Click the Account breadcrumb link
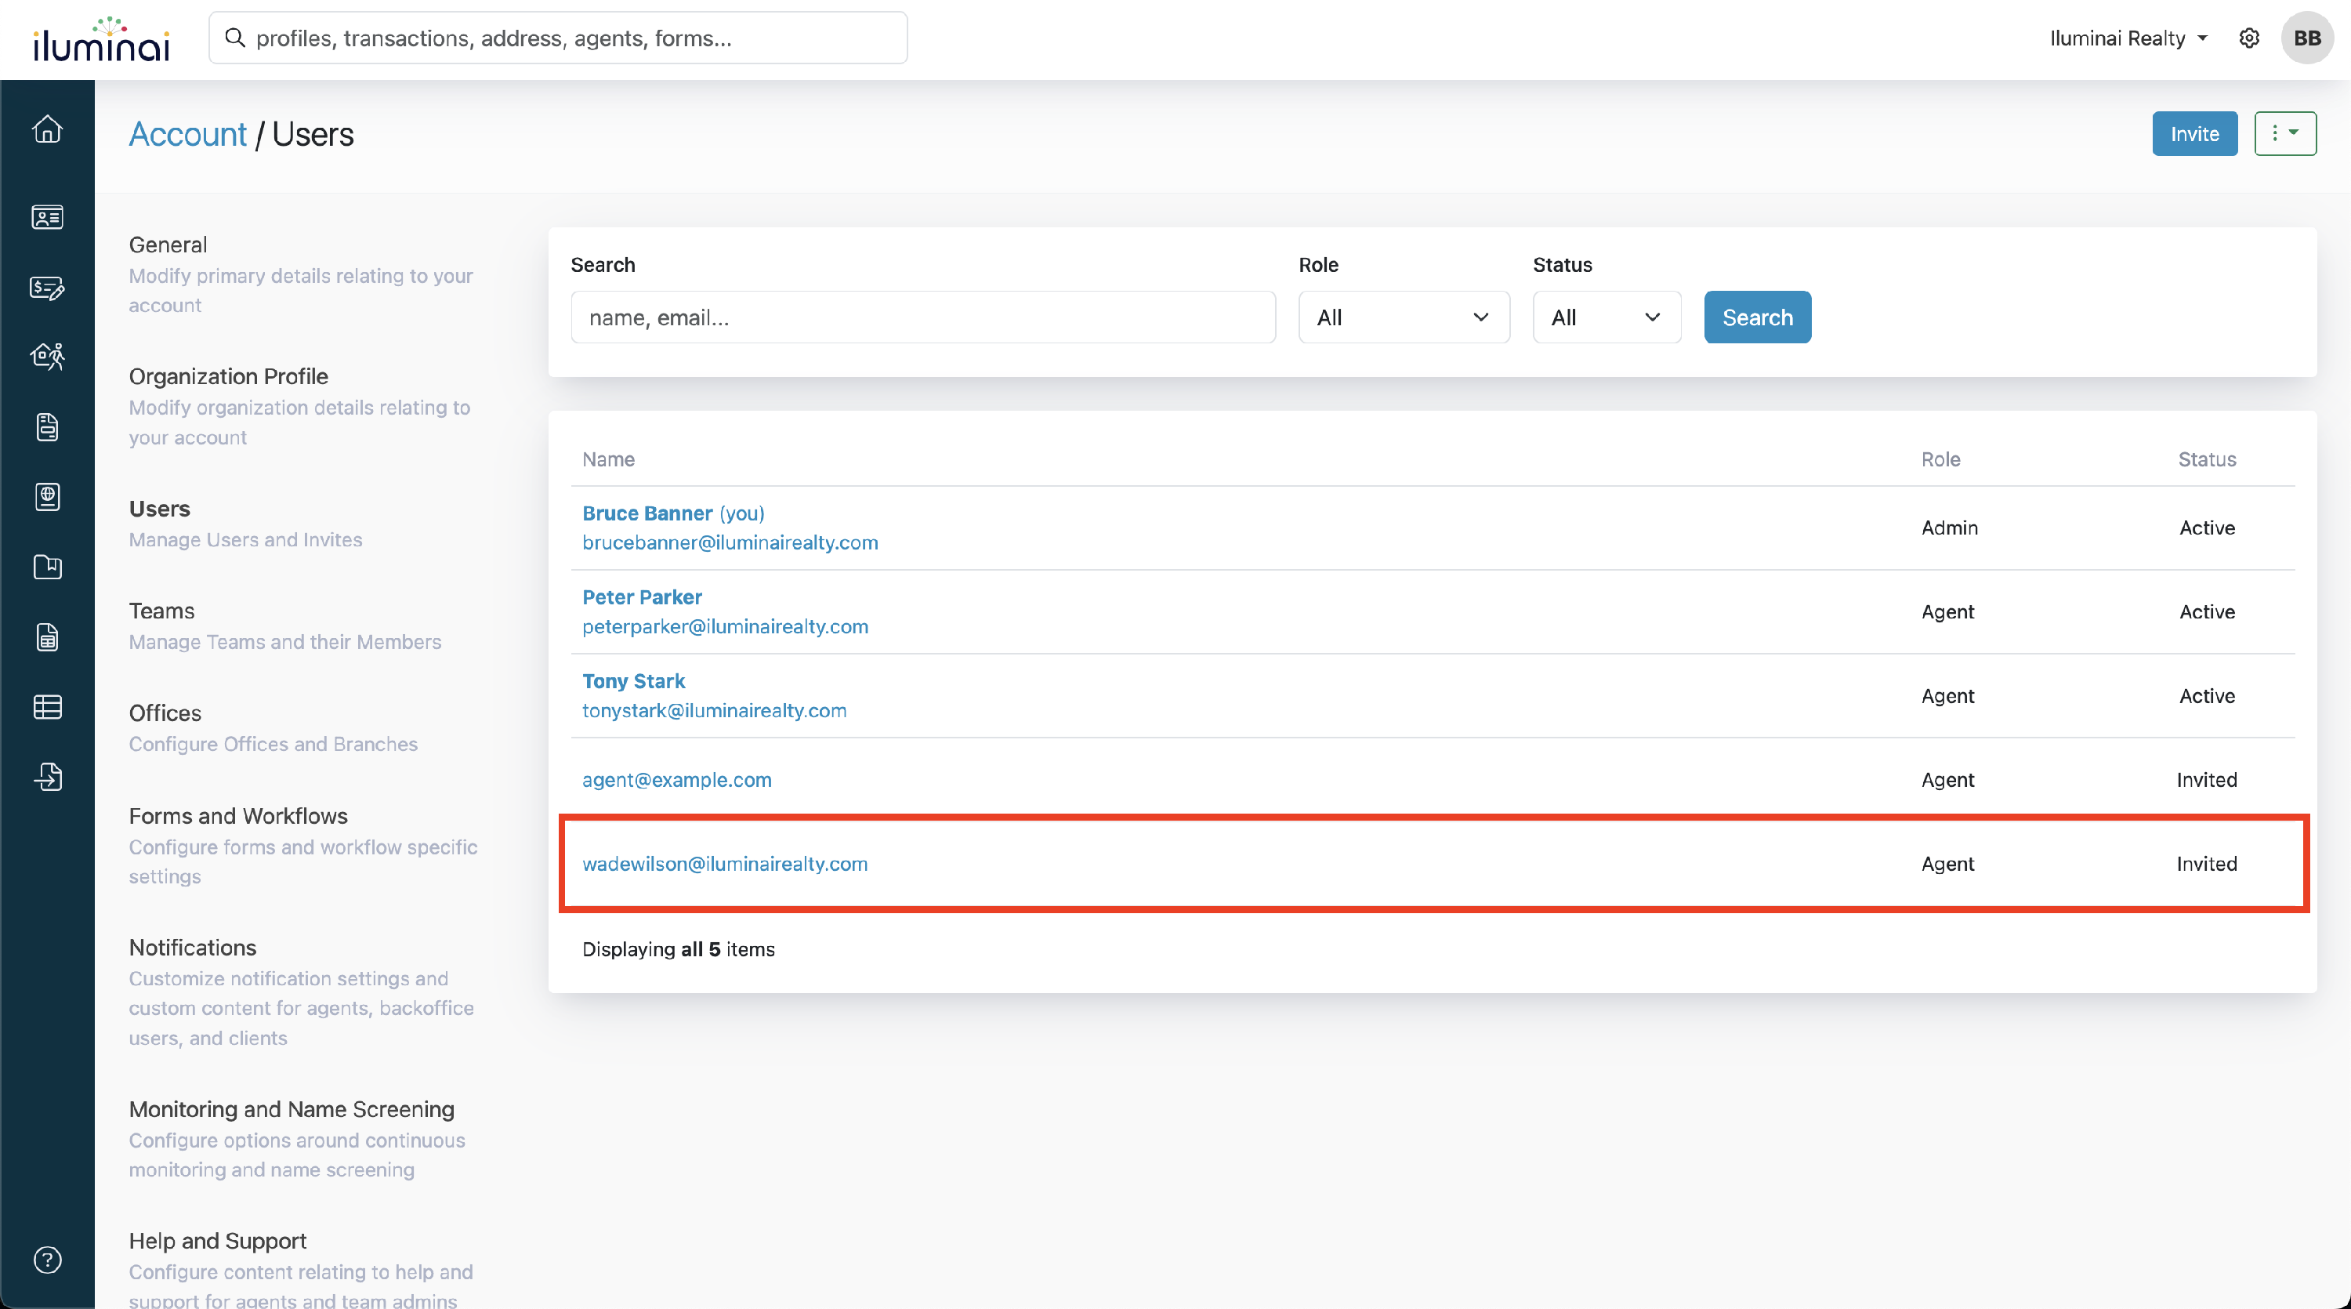 click(x=187, y=134)
